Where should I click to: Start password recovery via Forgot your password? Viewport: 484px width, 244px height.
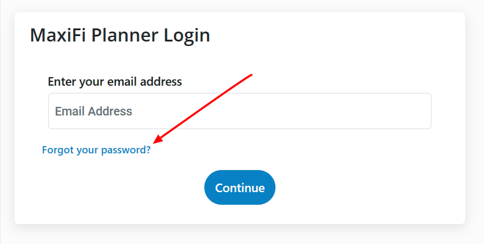coord(96,150)
